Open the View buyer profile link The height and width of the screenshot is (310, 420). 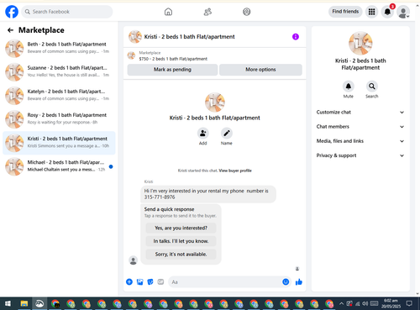pos(235,171)
